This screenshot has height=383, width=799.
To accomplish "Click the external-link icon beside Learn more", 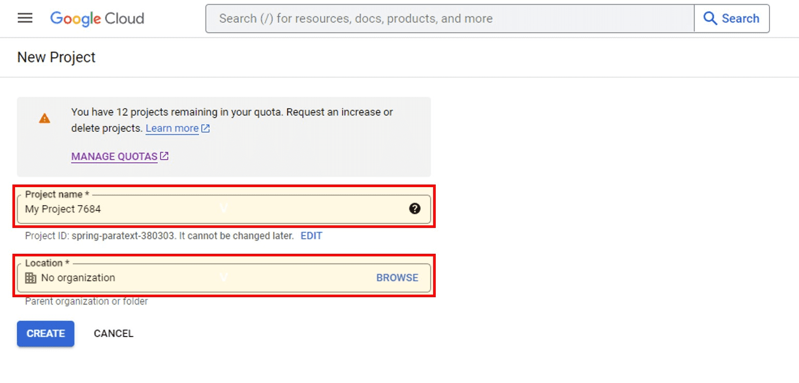I will tap(206, 128).
